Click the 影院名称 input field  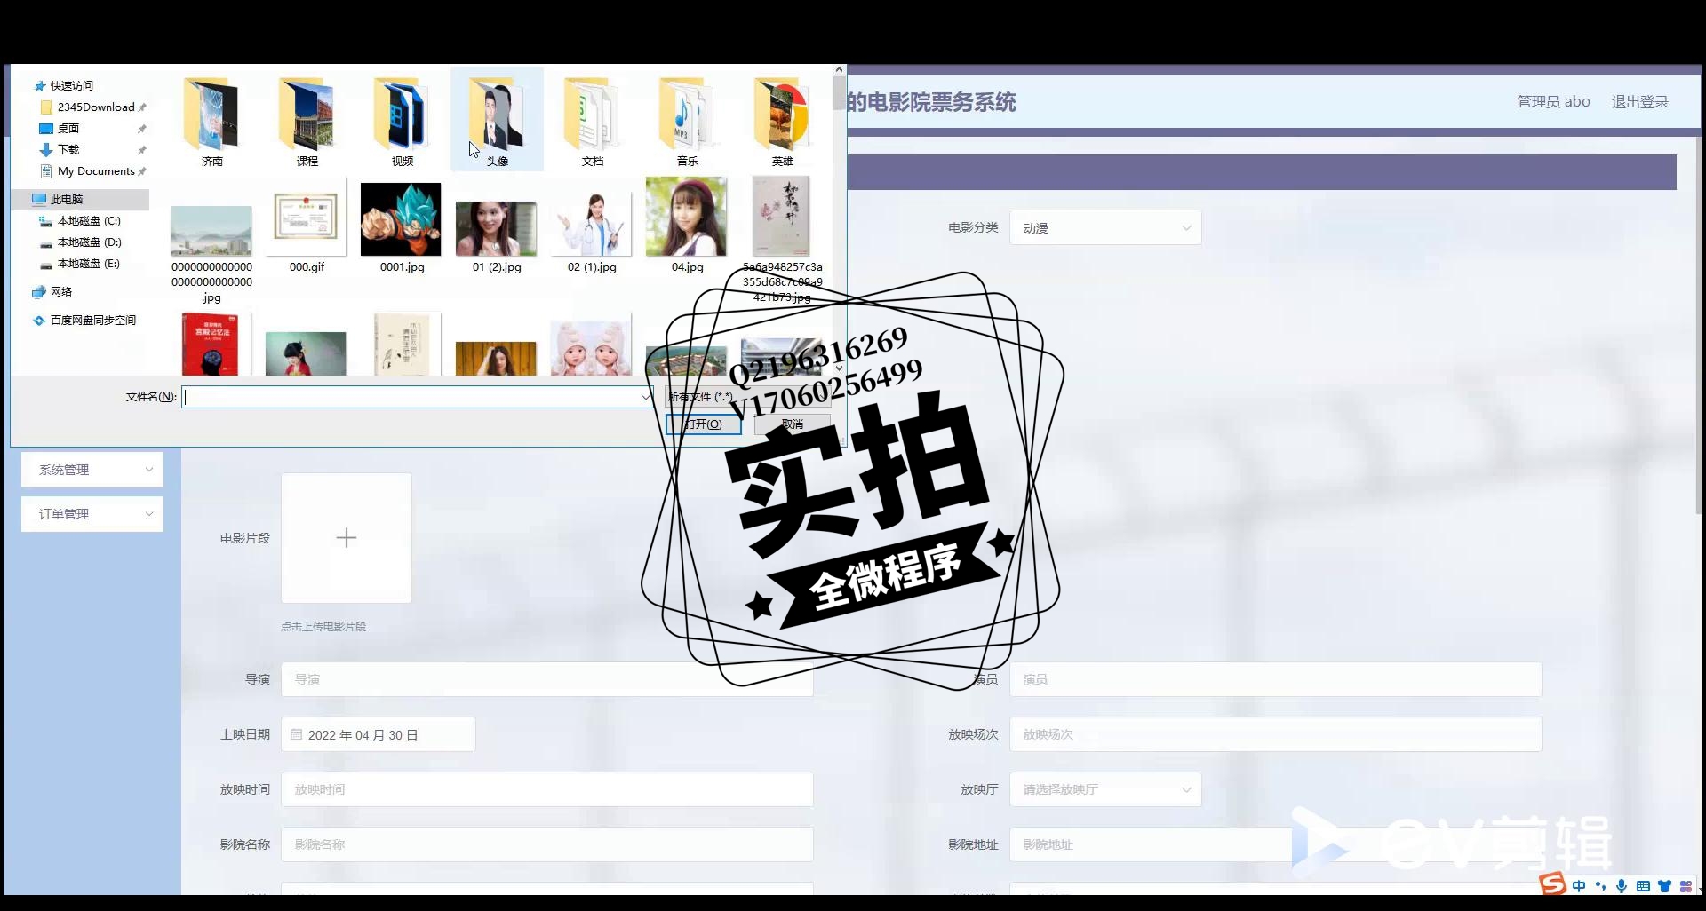coord(547,844)
